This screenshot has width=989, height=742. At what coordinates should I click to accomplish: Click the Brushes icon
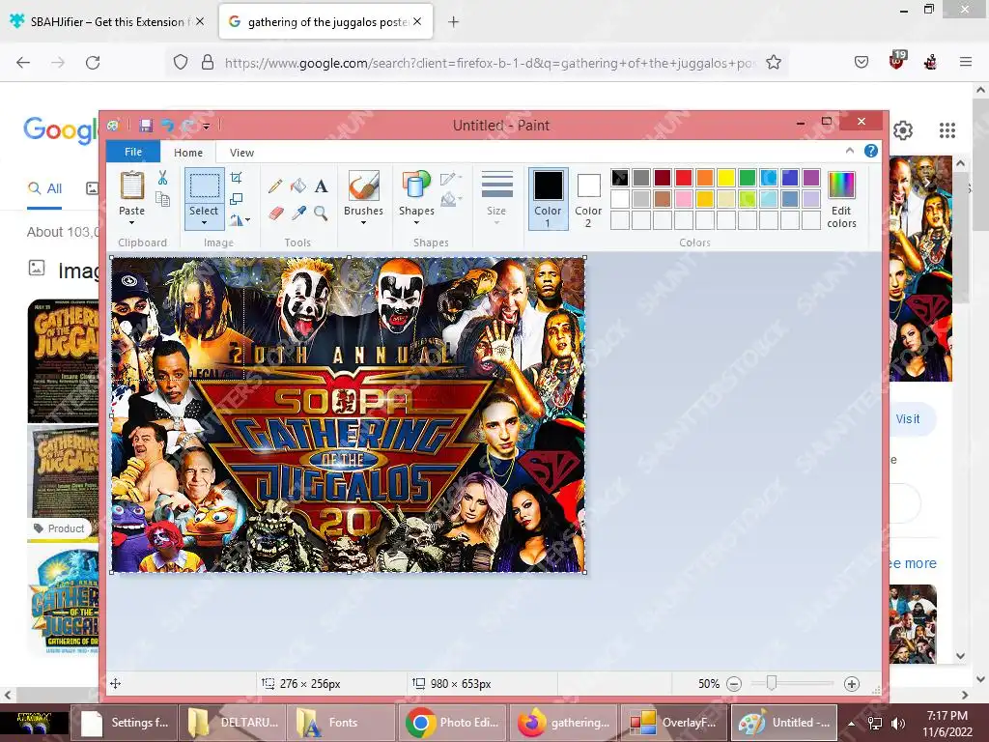click(363, 185)
